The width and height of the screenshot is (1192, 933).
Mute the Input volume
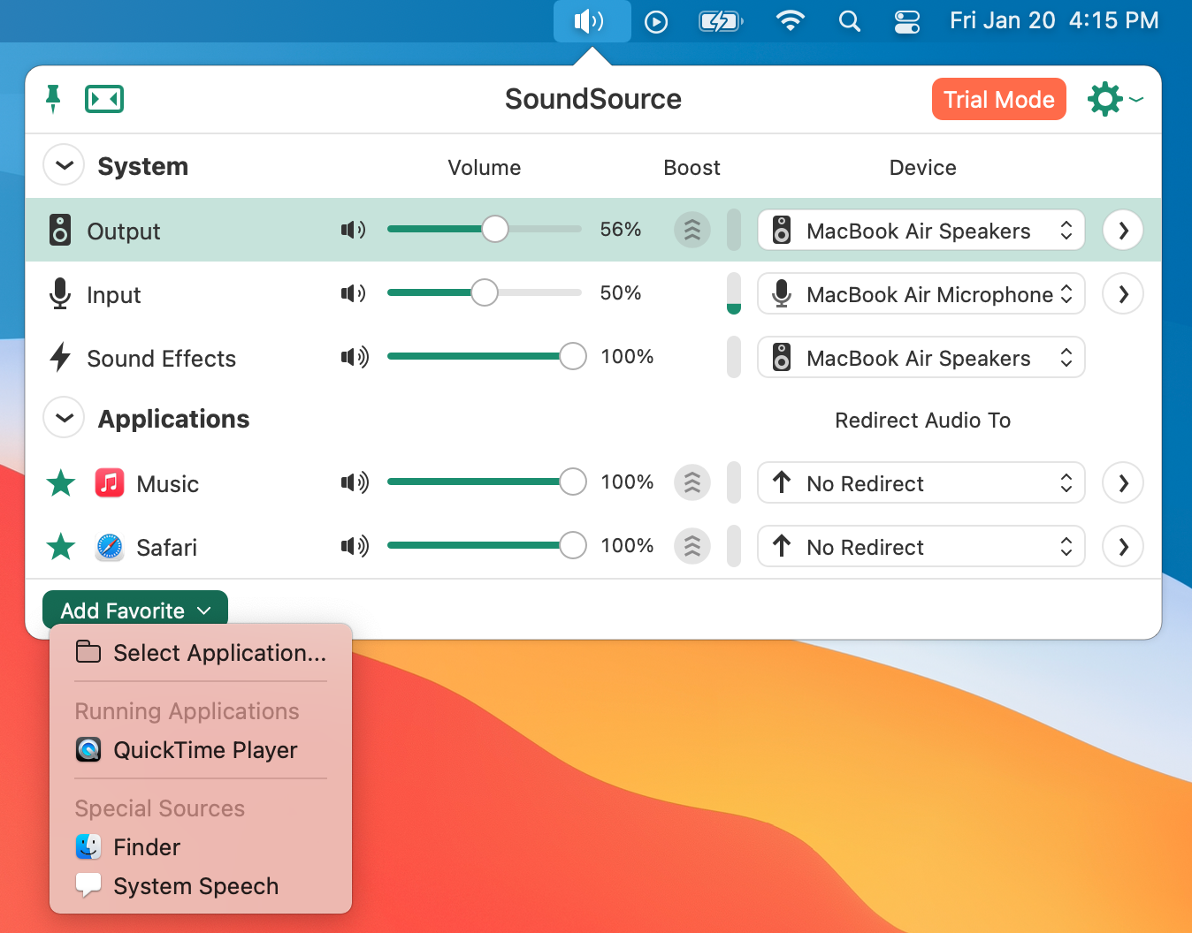click(x=354, y=293)
